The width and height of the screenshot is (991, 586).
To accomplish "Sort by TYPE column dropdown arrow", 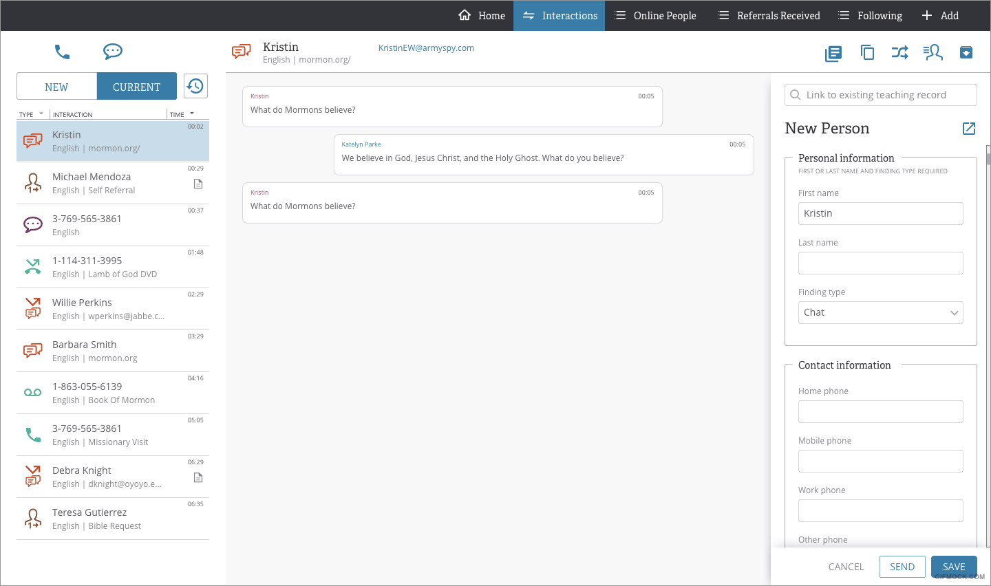I will point(41,113).
